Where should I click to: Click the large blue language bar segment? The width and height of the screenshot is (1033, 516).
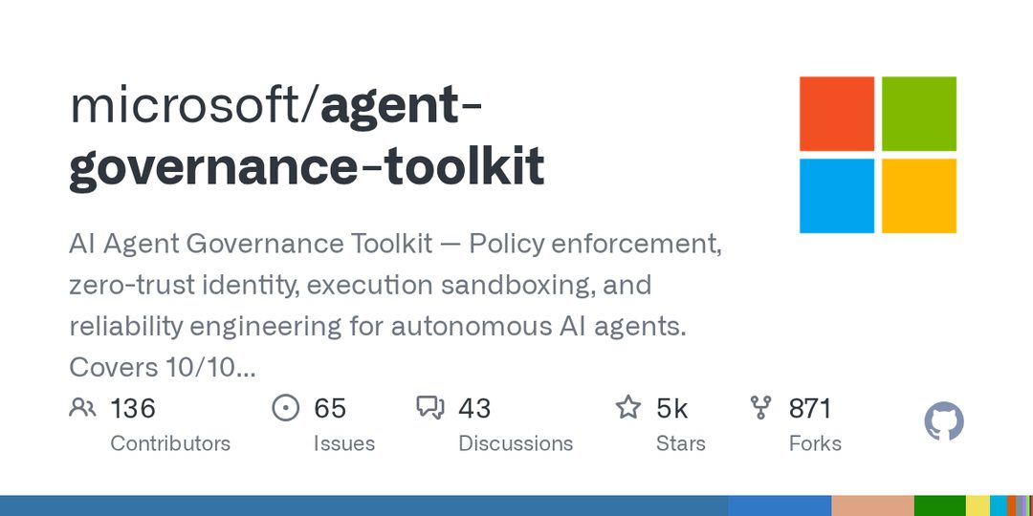pos(364,505)
